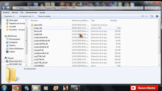The width and height of the screenshot is (162, 91).
Task: Select LoqSpanish6.2.dll file name
Action: click(x=41, y=53)
